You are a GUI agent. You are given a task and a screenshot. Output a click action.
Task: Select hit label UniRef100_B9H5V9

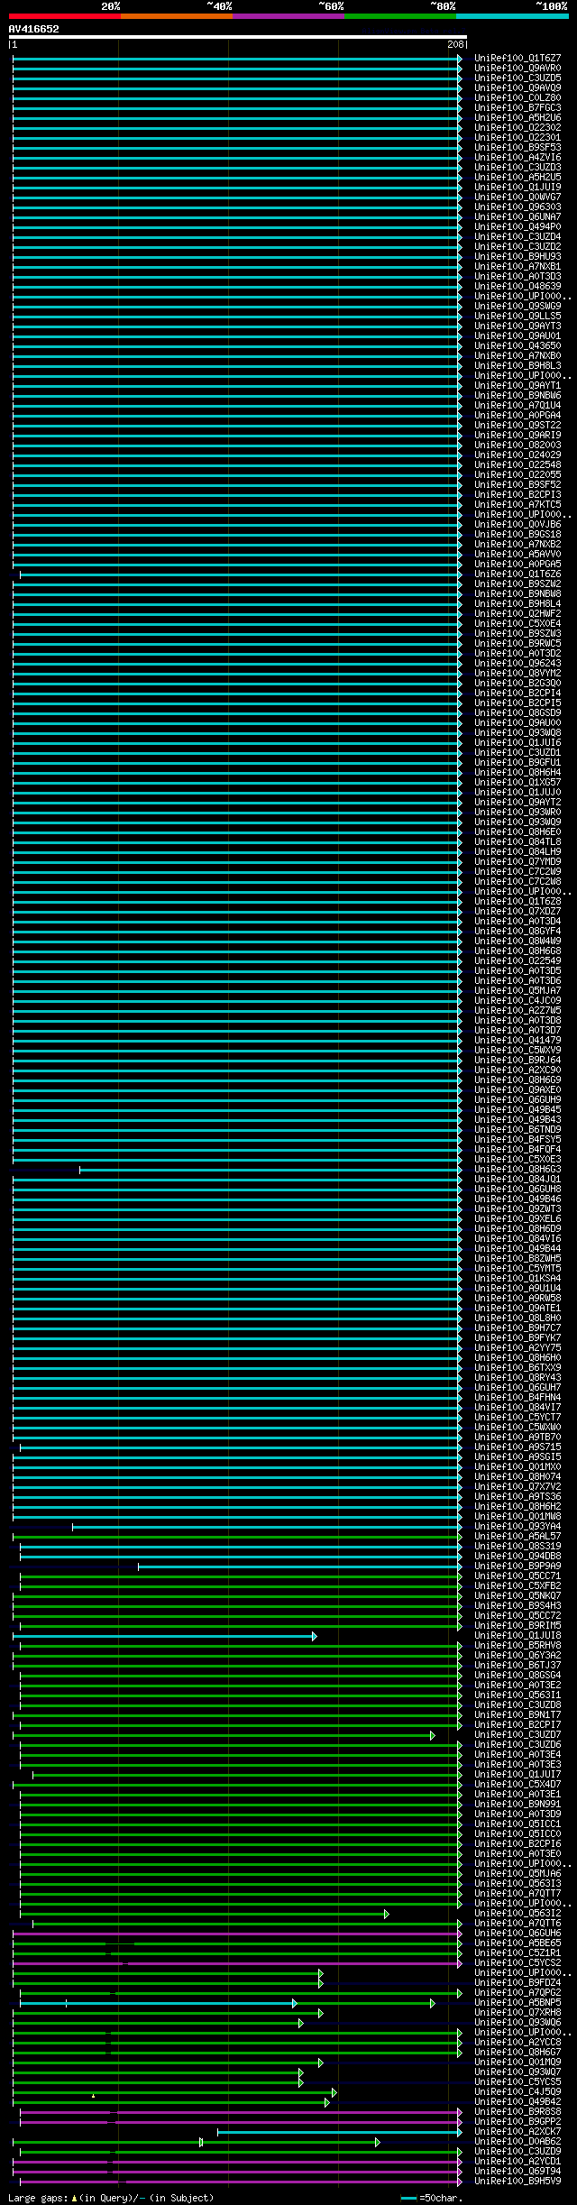tap(517, 2181)
